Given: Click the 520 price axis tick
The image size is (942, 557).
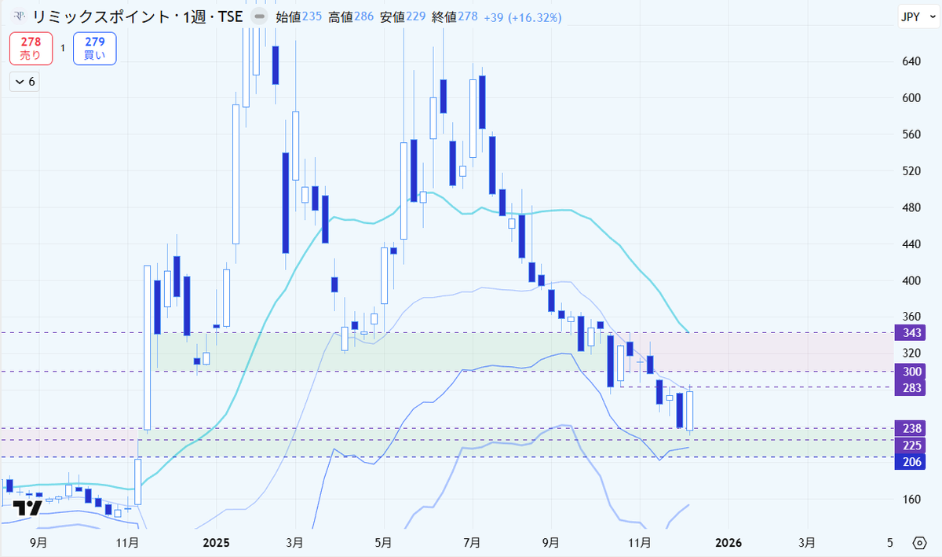Looking at the screenshot, I should coord(911,170).
